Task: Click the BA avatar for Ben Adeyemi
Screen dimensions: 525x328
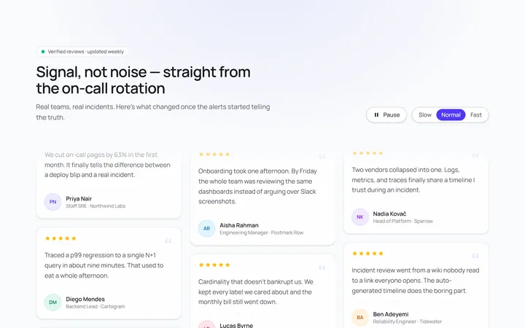Action: tap(360, 317)
